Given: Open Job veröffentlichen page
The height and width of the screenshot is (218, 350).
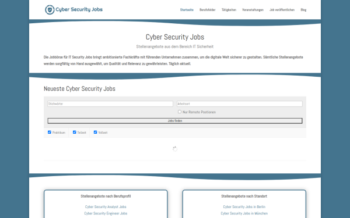Looking at the screenshot, I should point(282,10).
